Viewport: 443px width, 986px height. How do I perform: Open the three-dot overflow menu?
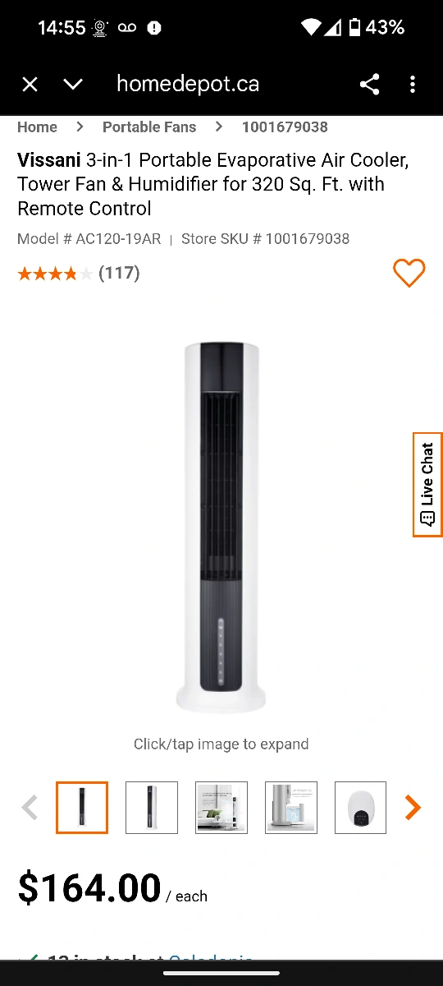pos(413,84)
